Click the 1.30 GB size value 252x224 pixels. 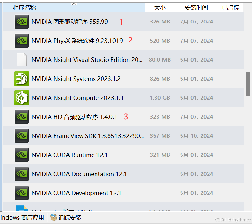(x=160, y=98)
